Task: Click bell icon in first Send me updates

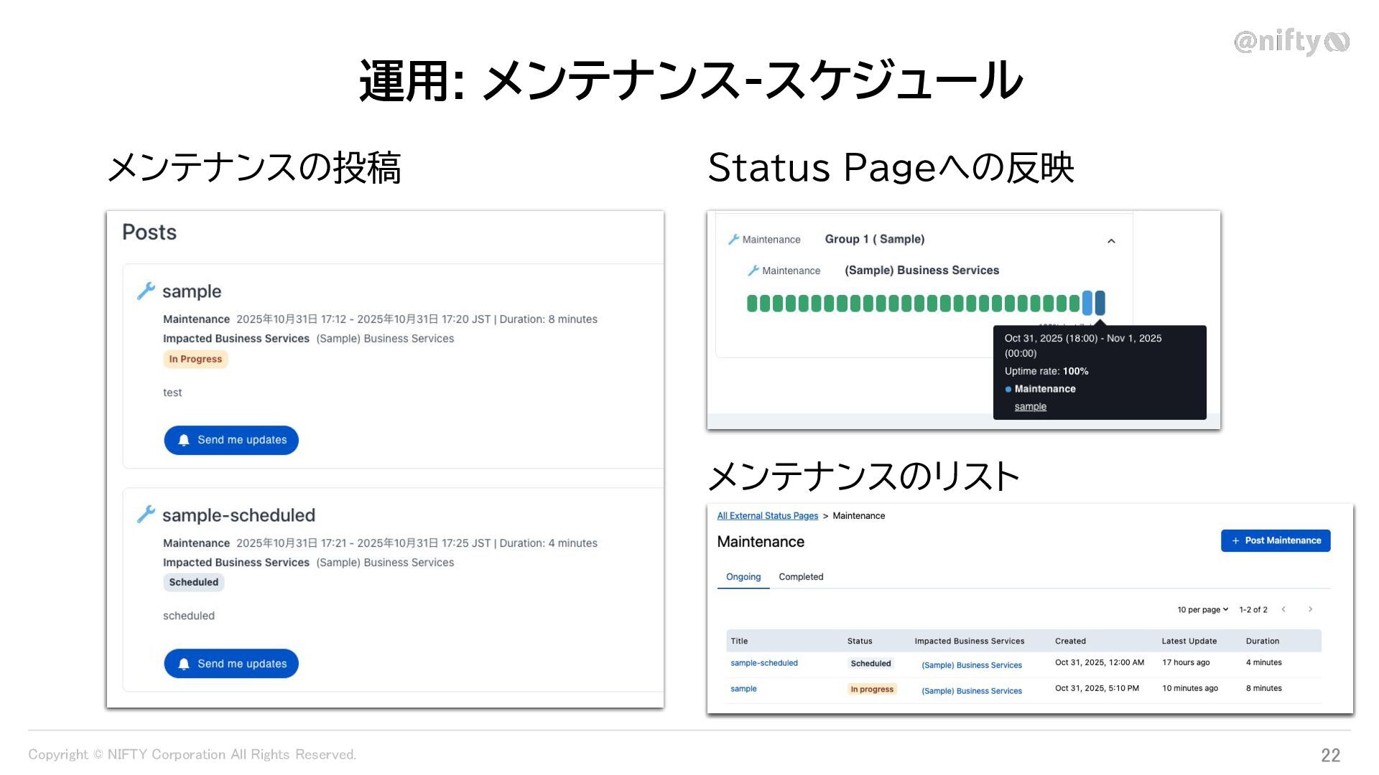Action: 184,440
